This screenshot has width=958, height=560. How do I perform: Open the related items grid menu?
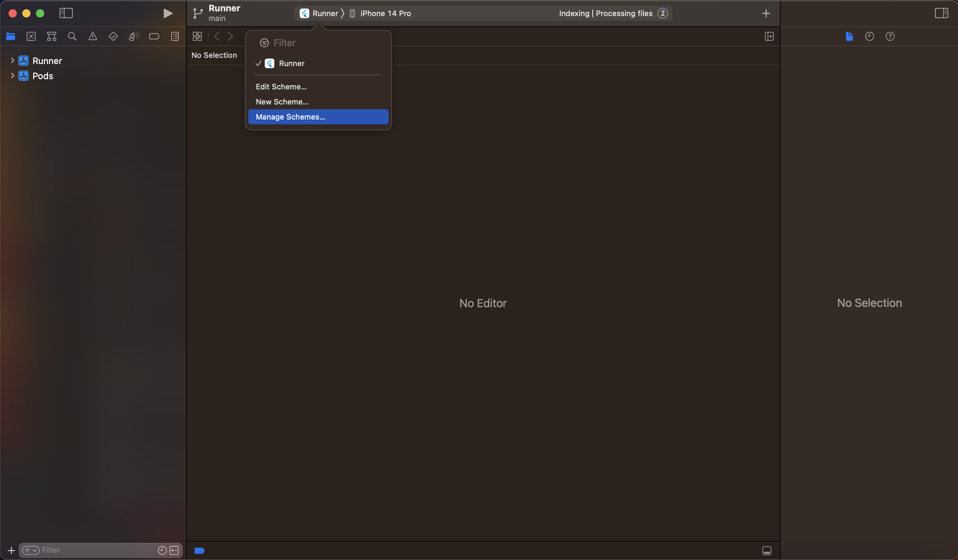point(197,37)
